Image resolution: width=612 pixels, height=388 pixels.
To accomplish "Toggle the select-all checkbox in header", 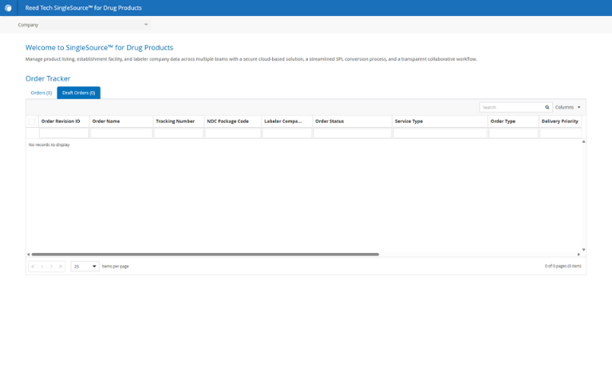I will tap(32, 122).
